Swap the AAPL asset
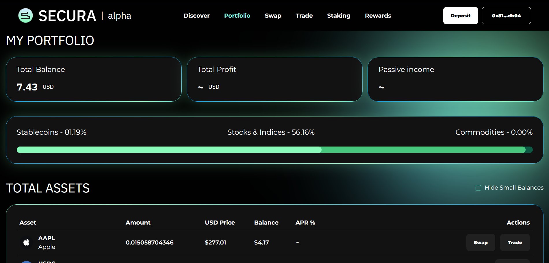The height and width of the screenshot is (263, 549). (x=481, y=242)
